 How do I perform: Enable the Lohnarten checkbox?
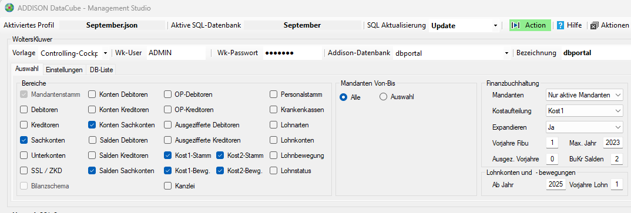tap(274, 125)
